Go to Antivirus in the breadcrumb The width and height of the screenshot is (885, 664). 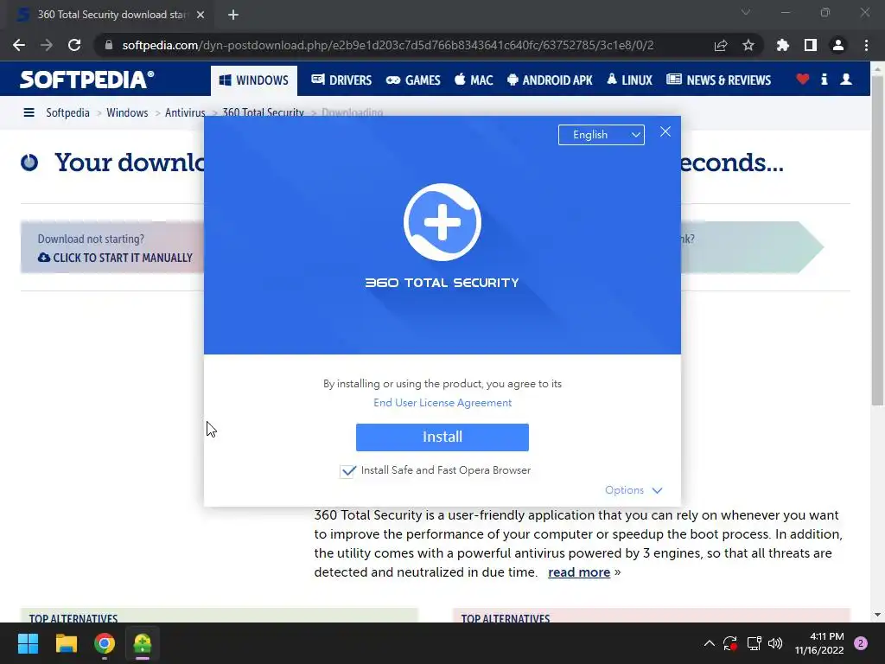[185, 112]
